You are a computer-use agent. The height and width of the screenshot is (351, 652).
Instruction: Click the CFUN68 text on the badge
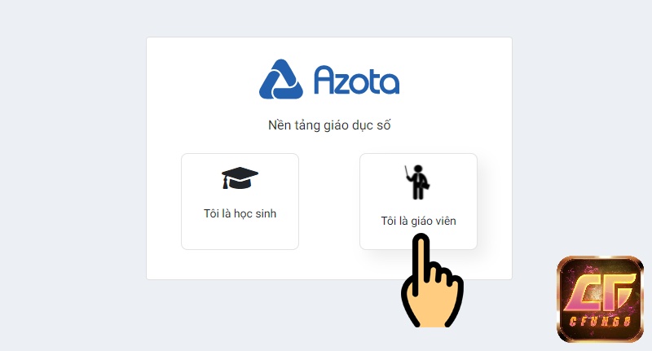(600, 321)
